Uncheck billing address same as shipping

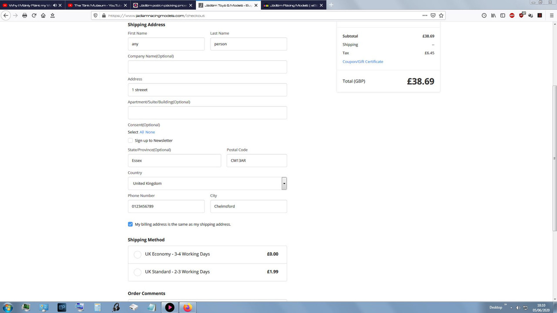[130, 224]
